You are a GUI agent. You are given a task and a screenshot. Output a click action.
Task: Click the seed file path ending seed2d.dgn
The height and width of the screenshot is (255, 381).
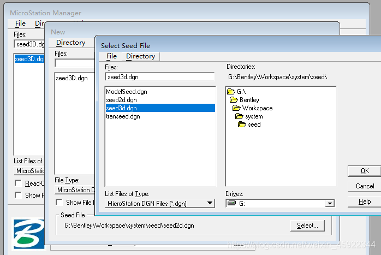coord(129,226)
